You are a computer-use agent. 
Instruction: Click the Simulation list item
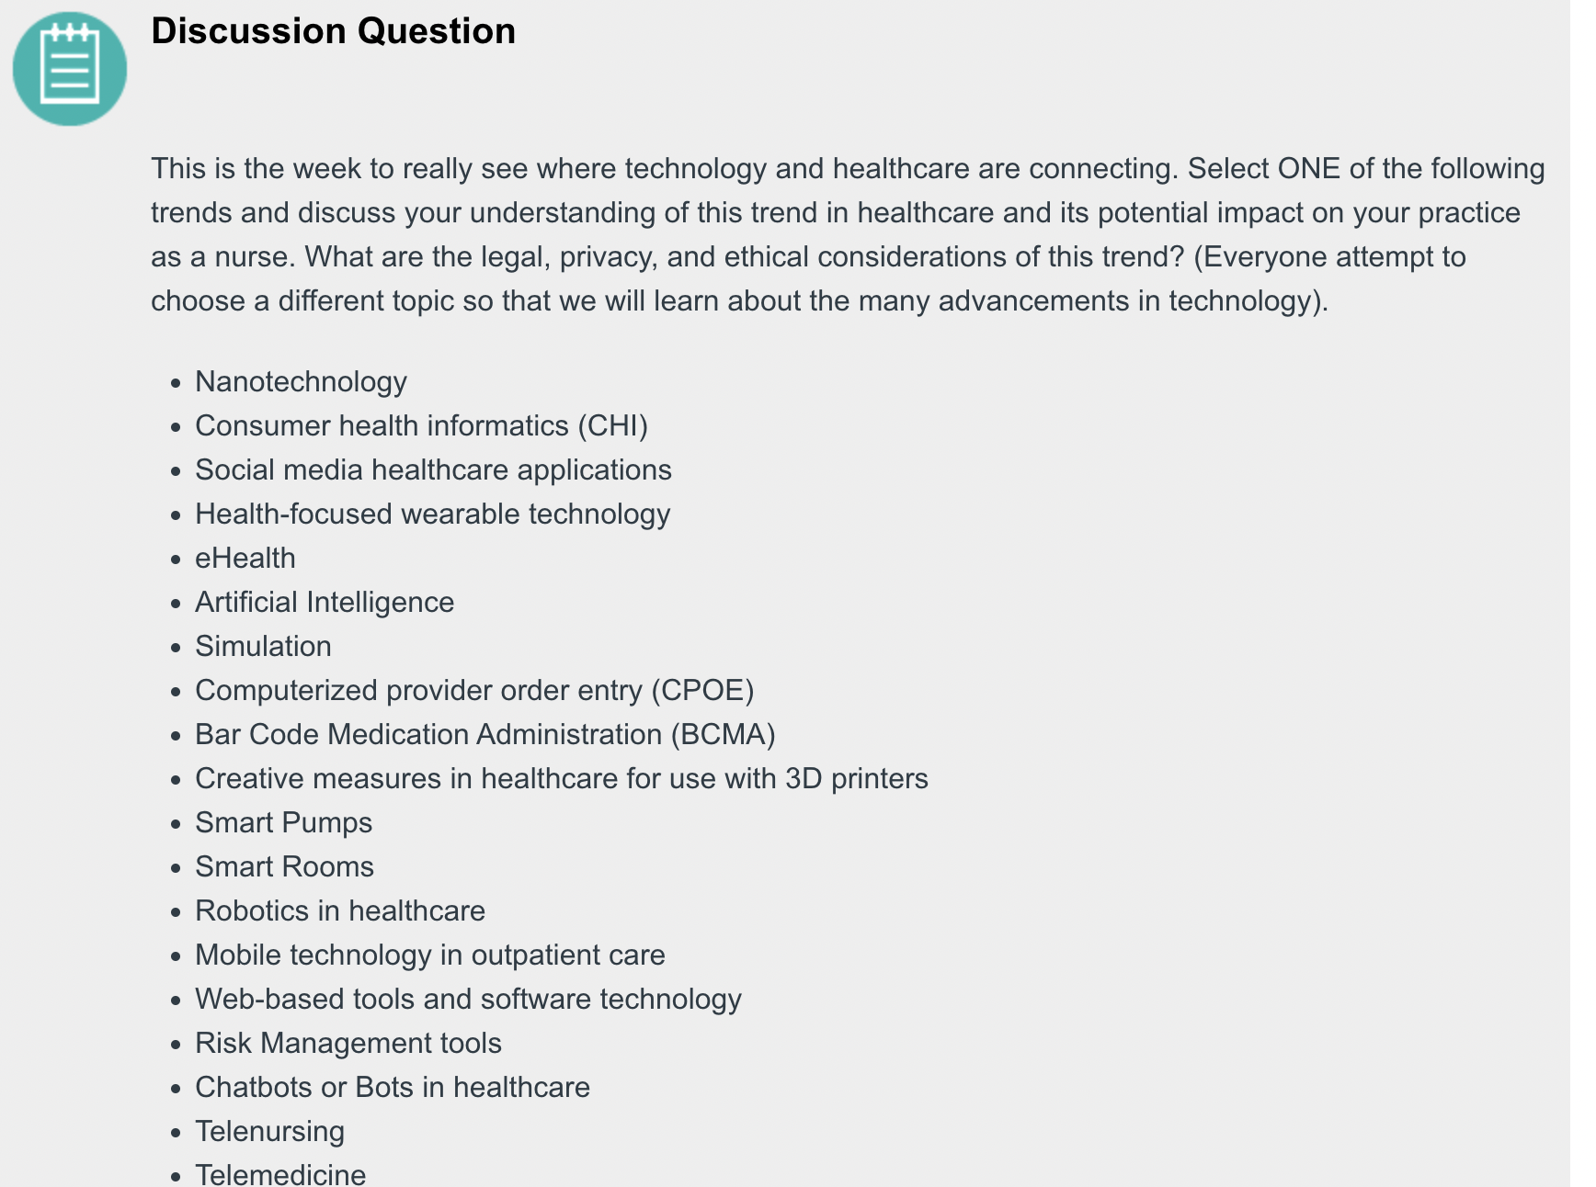tap(263, 647)
